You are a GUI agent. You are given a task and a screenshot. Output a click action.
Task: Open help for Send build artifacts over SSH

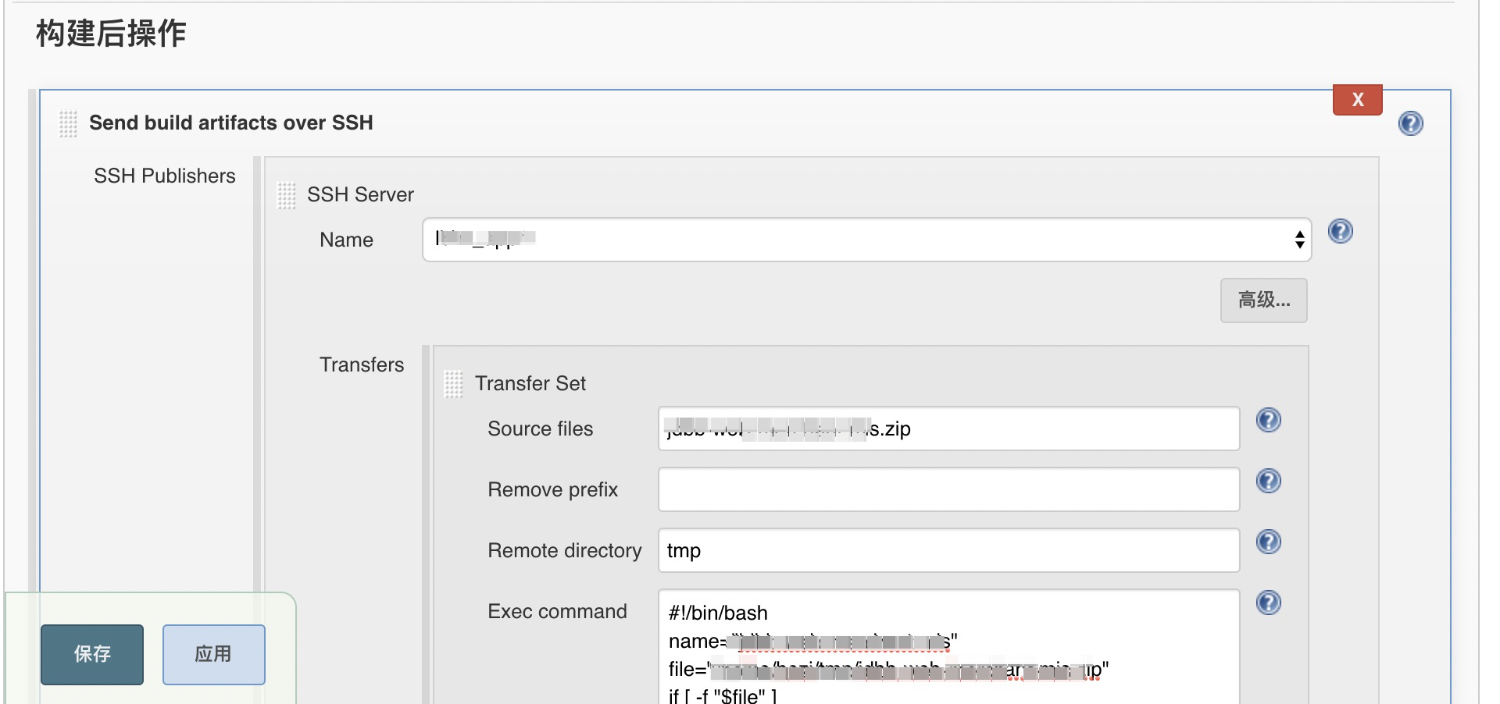pyautogui.click(x=1410, y=123)
